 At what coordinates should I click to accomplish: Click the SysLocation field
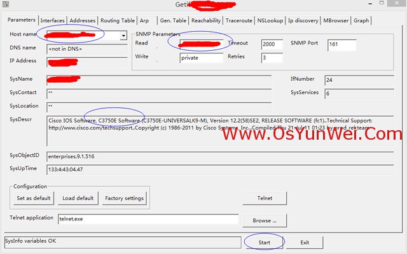(x=159, y=107)
